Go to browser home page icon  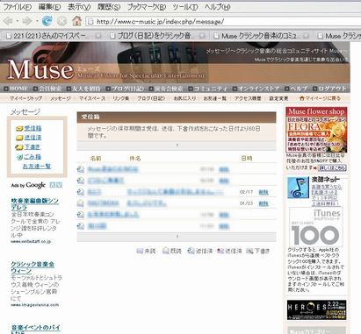coord(77,21)
